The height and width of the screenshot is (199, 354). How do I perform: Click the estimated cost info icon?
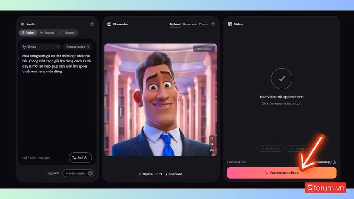pos(334,162)
